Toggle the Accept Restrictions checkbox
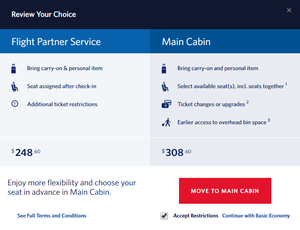Viewport: 300px width, 230px height. (164, 216)
